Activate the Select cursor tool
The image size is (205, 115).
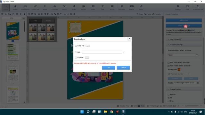tap(6, 8)
